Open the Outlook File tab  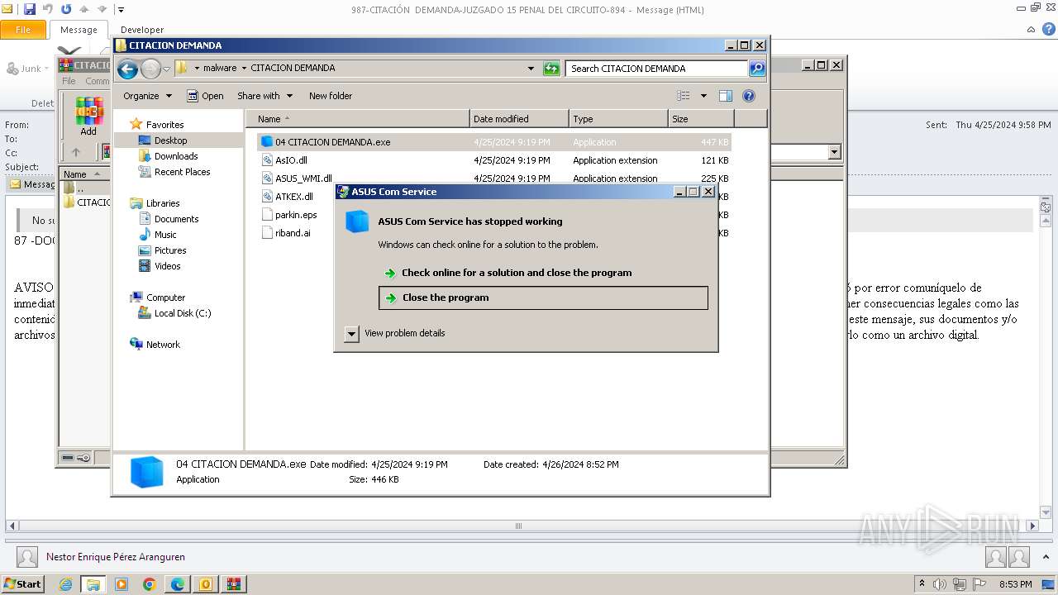point(23,30)
